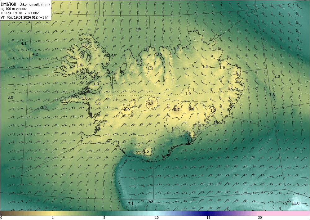This screenshot has width=310, height=220.
Task: Click the 0.8 value label
Action: click(x=191, y=109)
